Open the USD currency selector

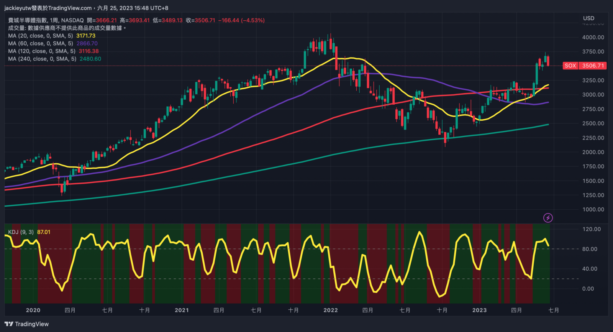tap(588, 18)
